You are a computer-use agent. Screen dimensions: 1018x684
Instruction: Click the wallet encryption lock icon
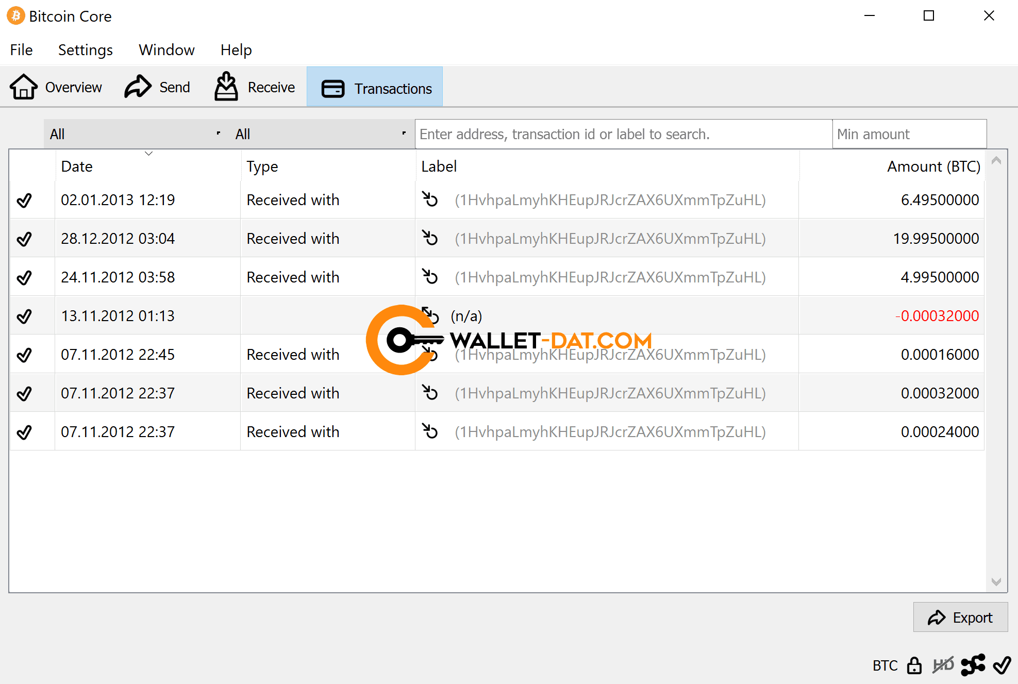click(914, 665)
